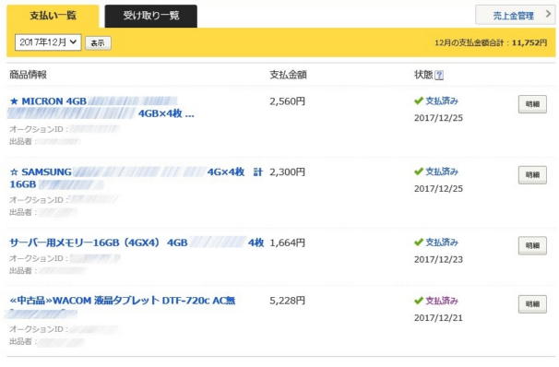This screenshot has height=367, width=559.
Task: Click the 表示 button
Action: pos(98,43)
